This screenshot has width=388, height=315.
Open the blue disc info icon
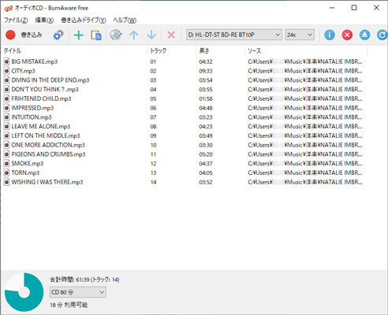point(330,35)
